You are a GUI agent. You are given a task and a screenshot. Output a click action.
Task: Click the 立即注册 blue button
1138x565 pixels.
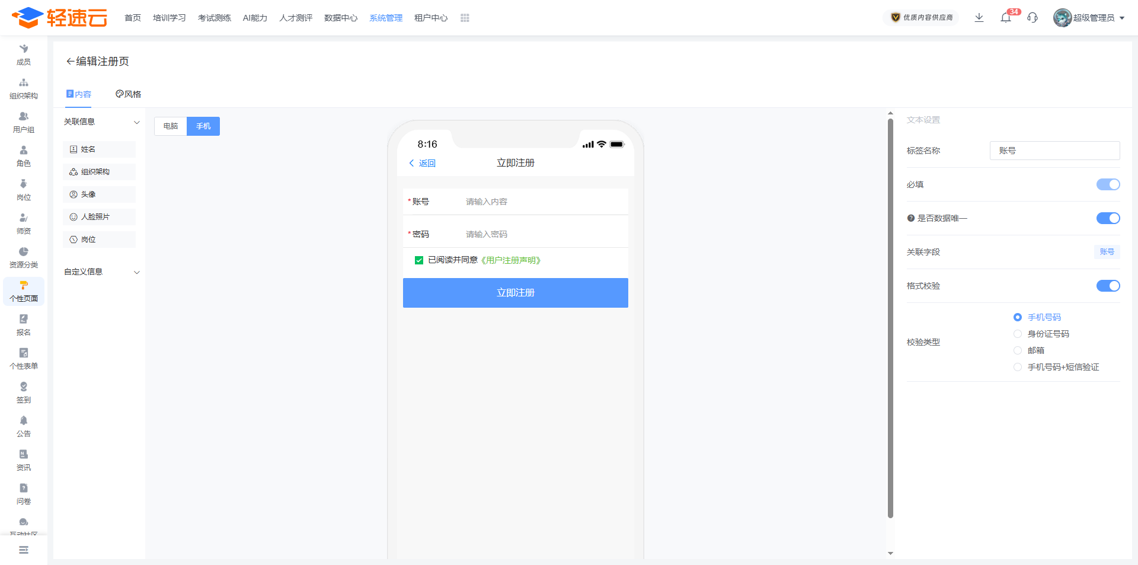pos(515,293)
